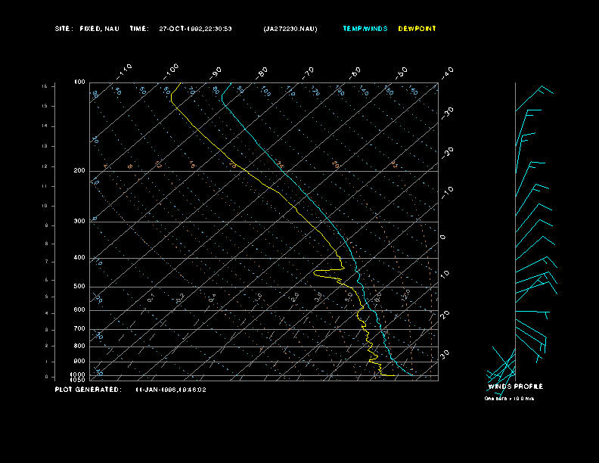Click the cyan TEMP/WINDS legend label
Image resolution: width=599 pixels, height=463 pixels.
365,29
